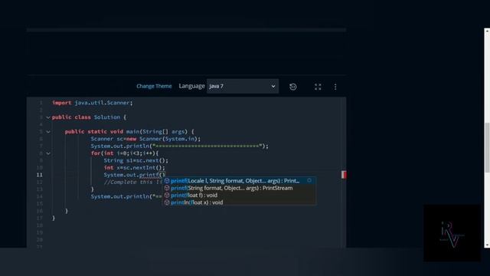Toggle fullscreen editor mode icon
490x276 pixels.
click(x=318, y=87)
